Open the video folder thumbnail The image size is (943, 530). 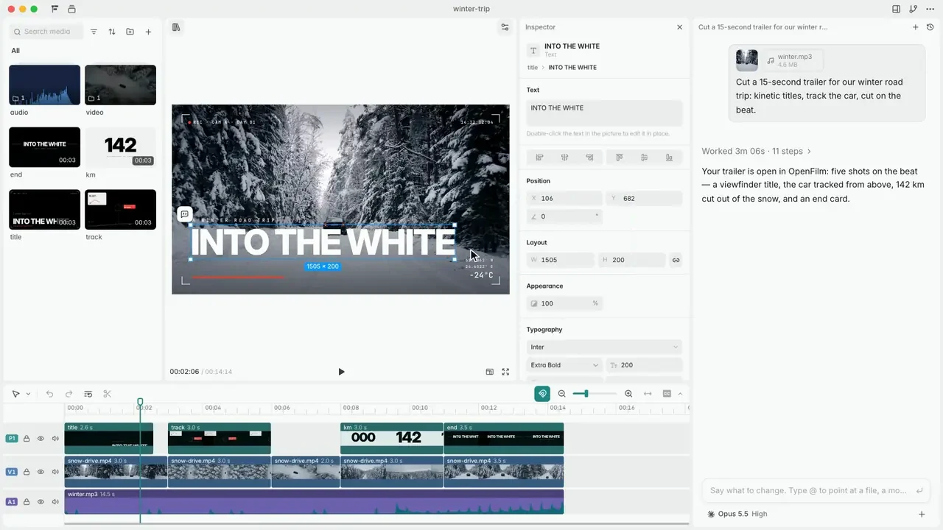pyautogui.click(x=120, y=85)
